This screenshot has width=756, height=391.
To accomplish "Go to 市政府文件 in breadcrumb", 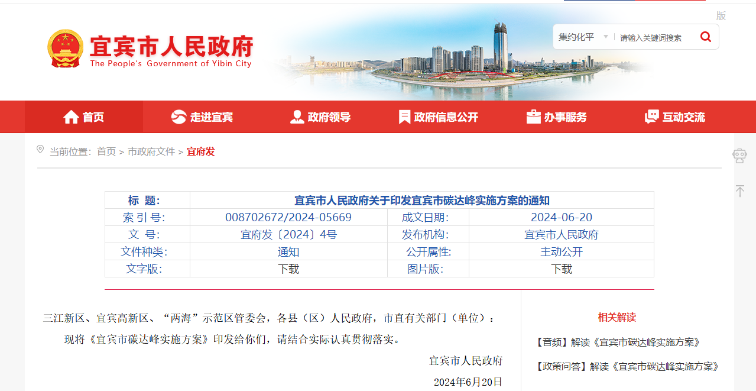I will 151,151.
